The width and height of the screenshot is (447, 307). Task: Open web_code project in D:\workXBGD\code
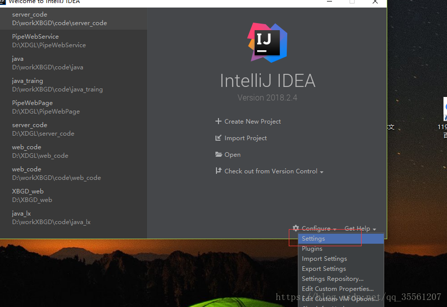click(x=73, y=173)
